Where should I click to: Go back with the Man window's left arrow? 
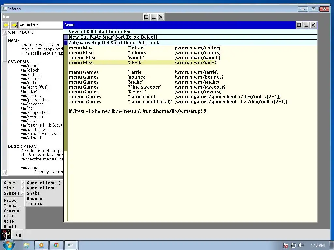(6, 25)
